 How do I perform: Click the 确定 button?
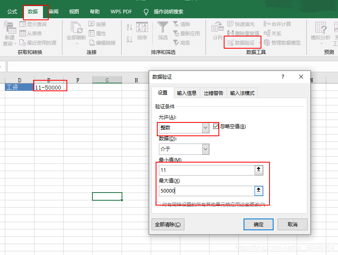pos(258,224)
